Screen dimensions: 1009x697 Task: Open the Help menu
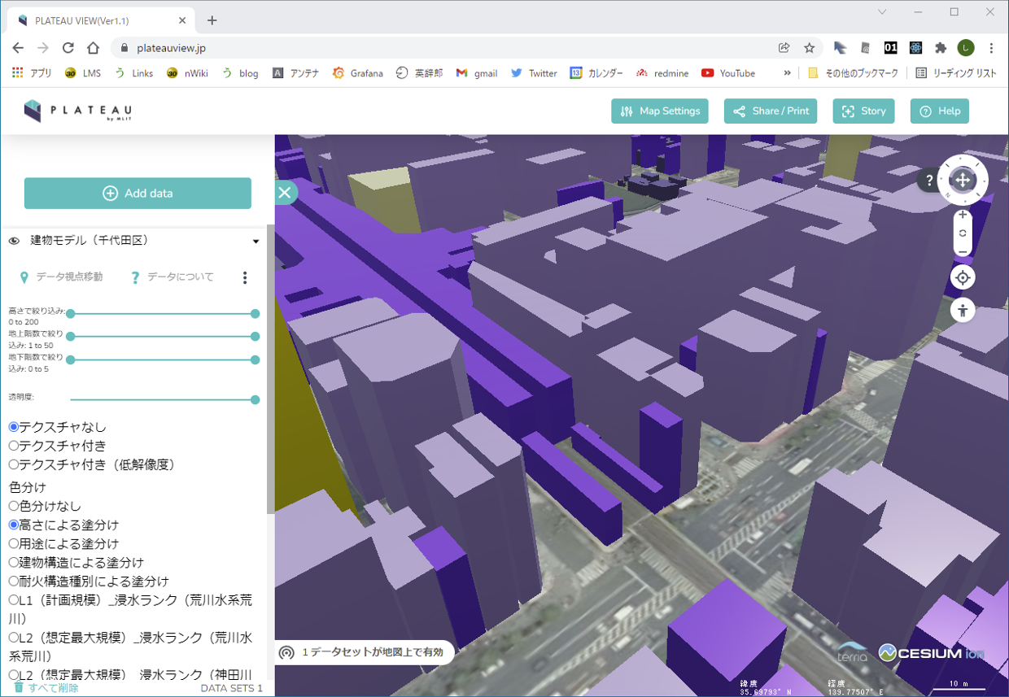(939, 111)
